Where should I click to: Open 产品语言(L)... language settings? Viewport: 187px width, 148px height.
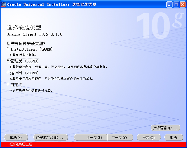[166, 128]
